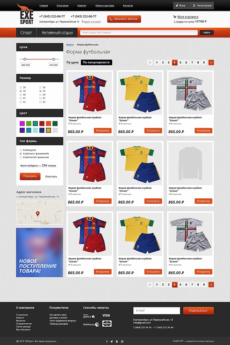
Task: Select the magenta color swatch
Action: (x=22, y=124)
